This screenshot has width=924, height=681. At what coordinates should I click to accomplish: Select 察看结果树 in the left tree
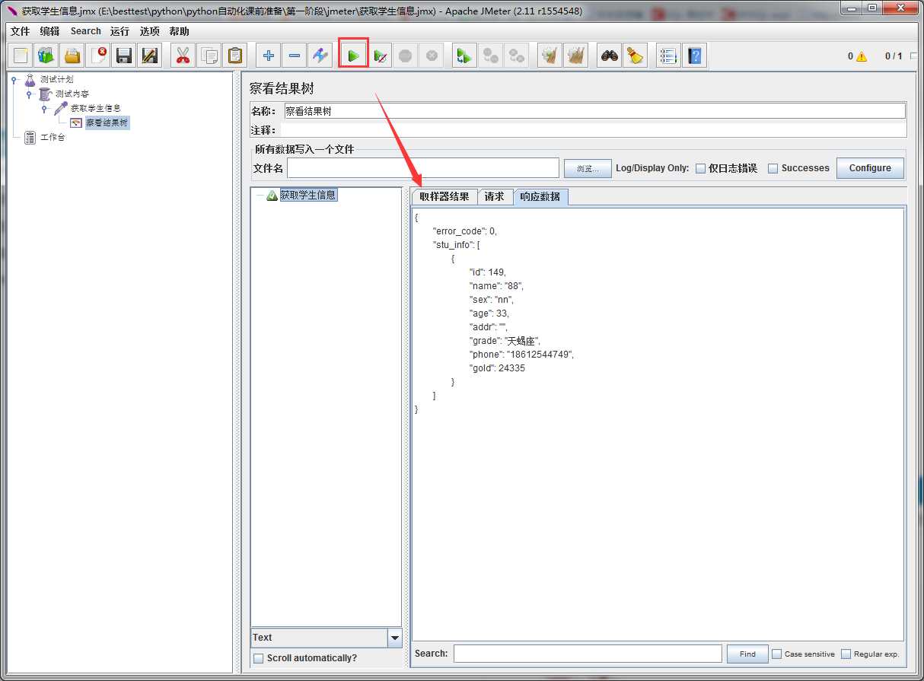[107, 123]
